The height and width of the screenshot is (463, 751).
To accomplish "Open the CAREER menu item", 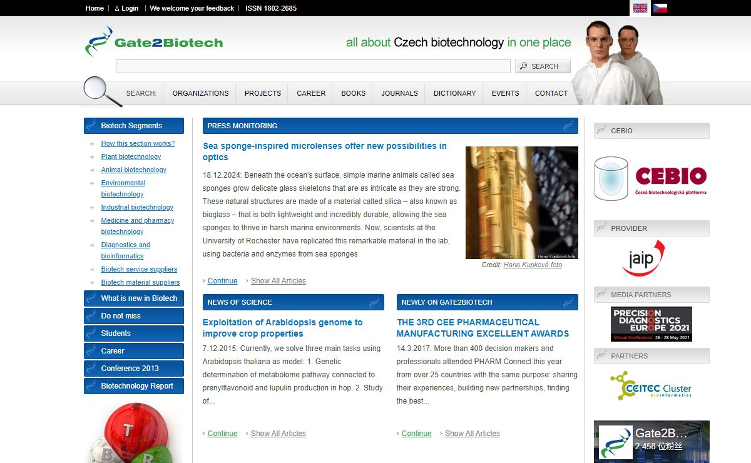I will tap(311, 93).
